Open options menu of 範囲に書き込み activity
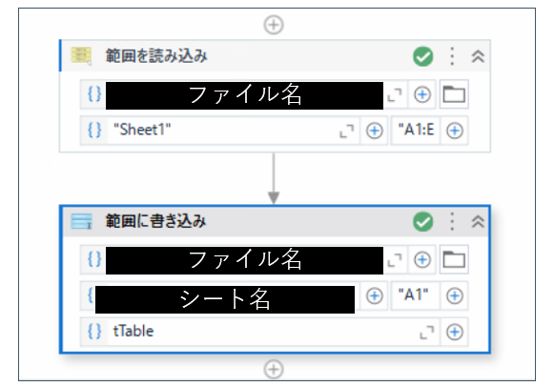 pyautogui.click(x=452, y=221)
